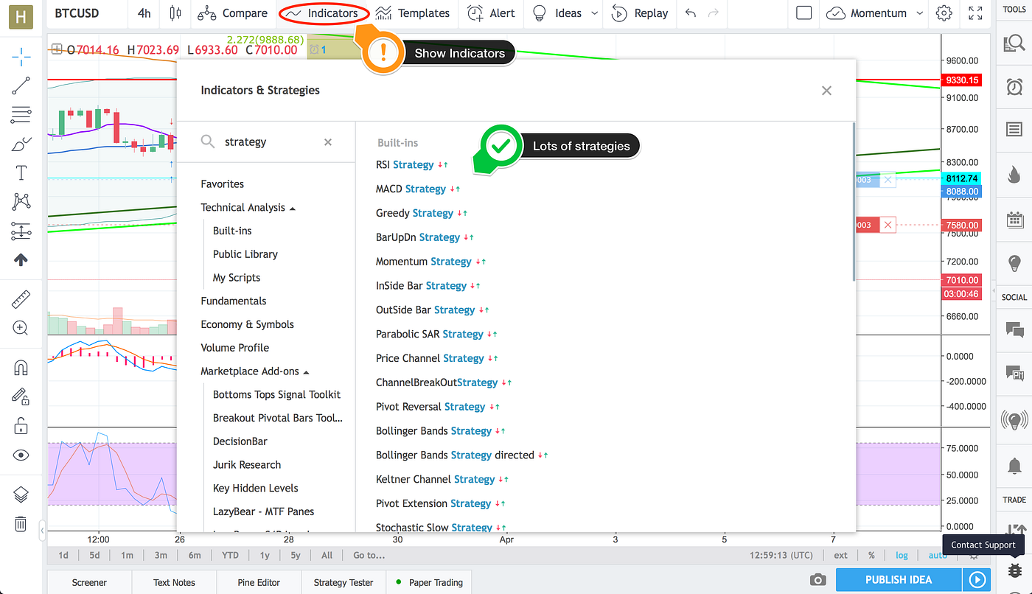Open the Compare symbols button
Viewport: 1032px width, 594px height.
coord(232,13)
